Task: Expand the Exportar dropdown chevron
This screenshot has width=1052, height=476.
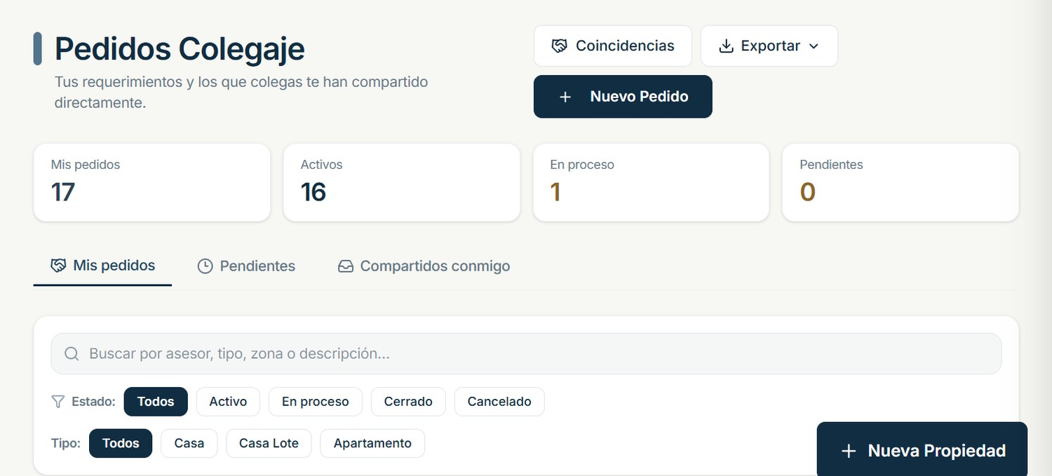Action: [814, 46]
